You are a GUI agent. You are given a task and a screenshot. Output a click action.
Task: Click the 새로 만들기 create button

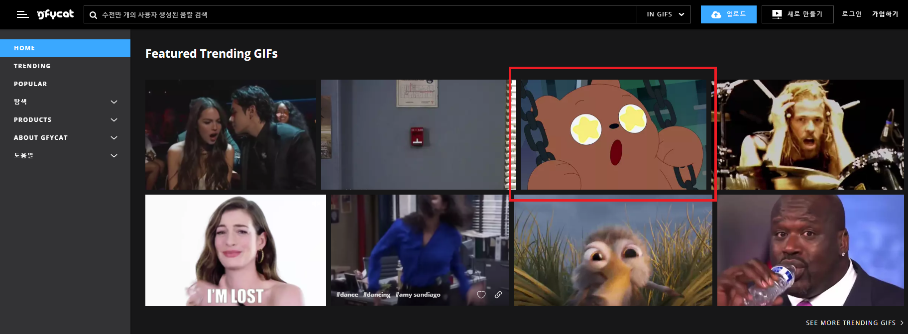pyautogui.click(x=797, y=14)
